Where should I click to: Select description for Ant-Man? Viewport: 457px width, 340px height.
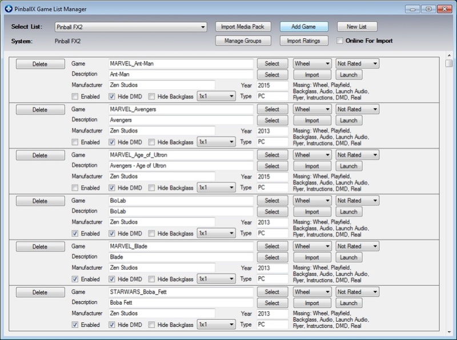point(272,75)
